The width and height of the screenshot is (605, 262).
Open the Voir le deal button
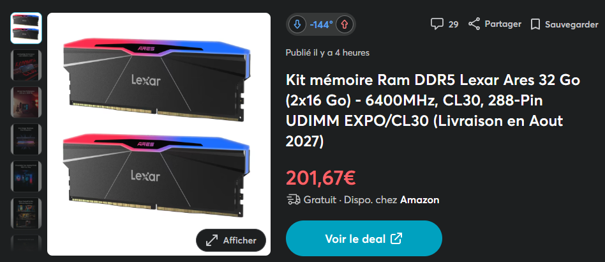coord(364,238)
